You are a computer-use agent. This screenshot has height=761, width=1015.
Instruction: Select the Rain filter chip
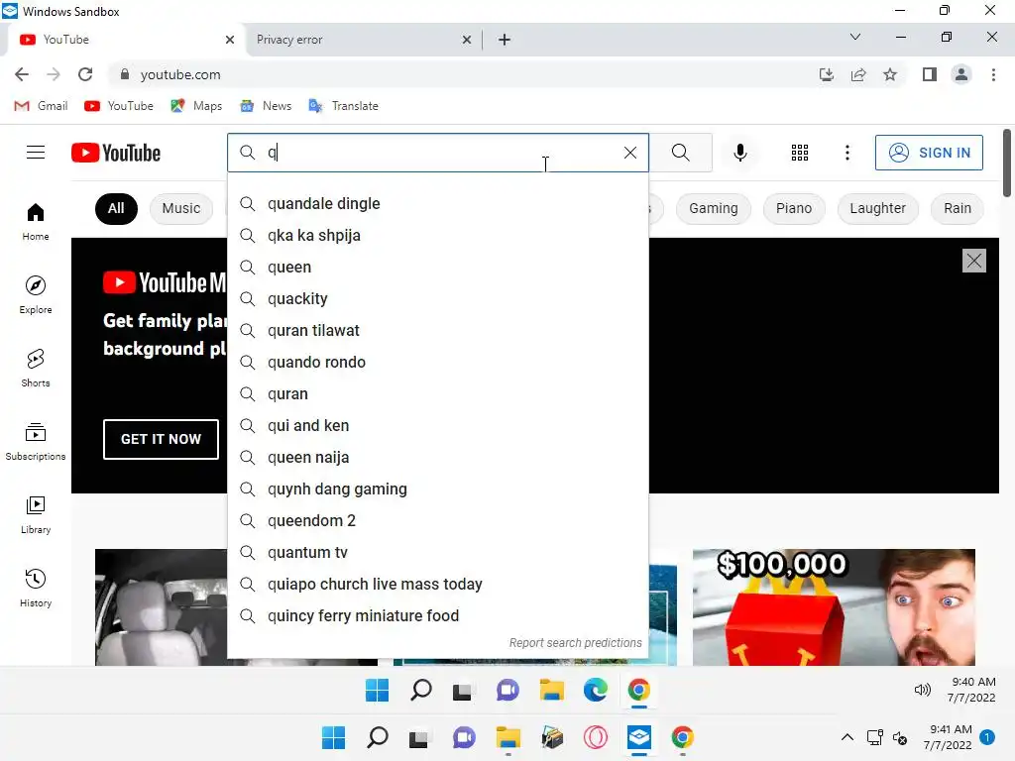point(958,208)
